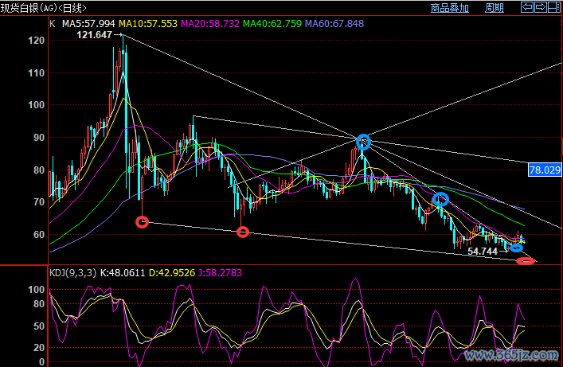Click the K label before MA5
This screenshot has width=563, height=367.
coord(53,24)
